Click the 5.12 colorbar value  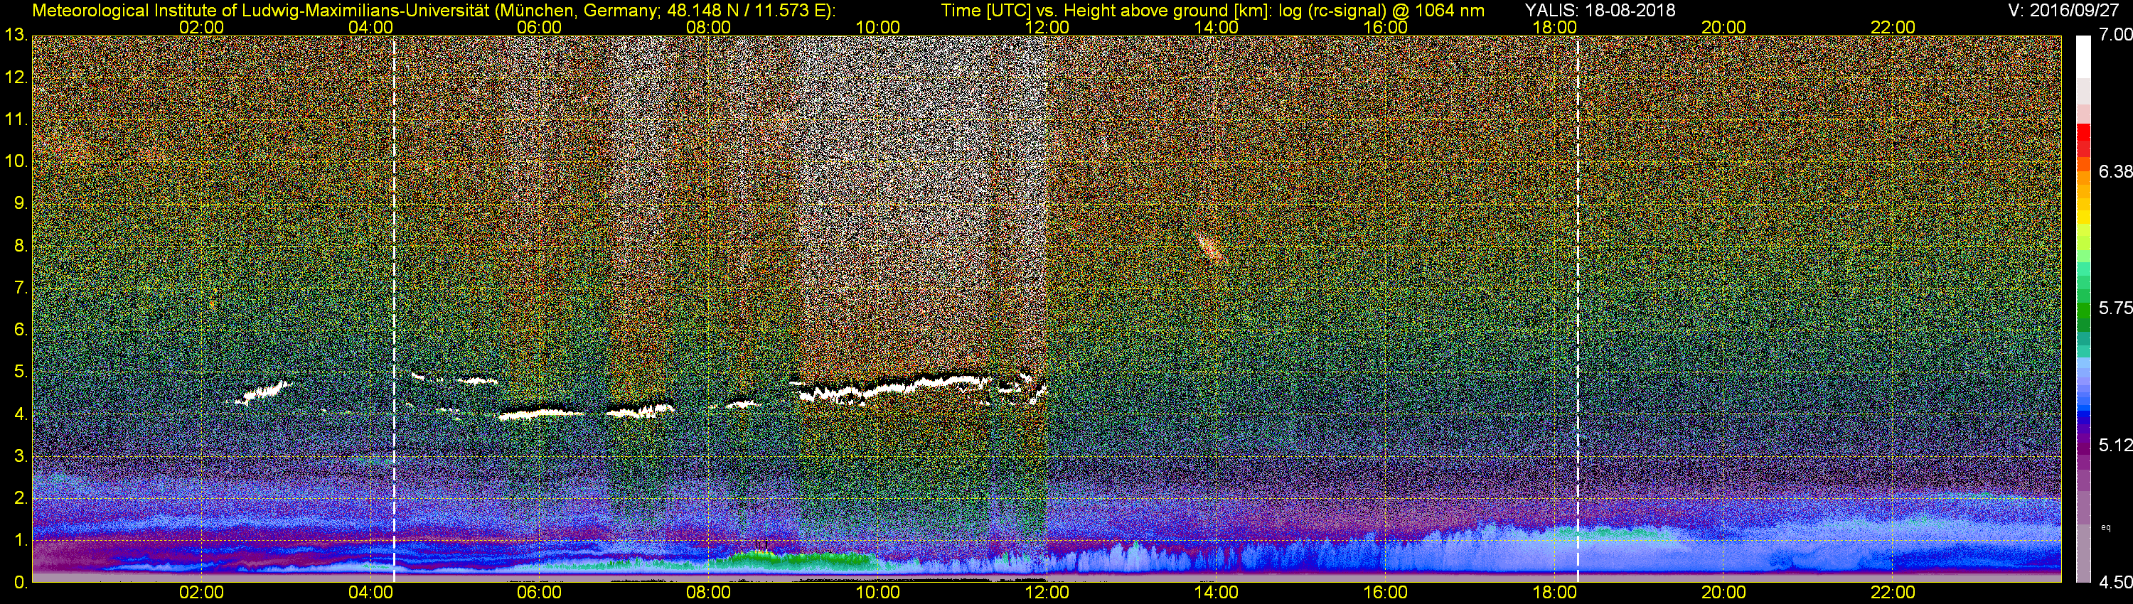click(2116, 445)
